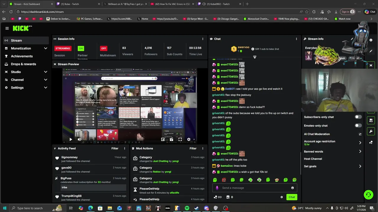Image resolution: width=378 pixels, height=212 pixels.
Task: Expand the Settings sidebar section
Action: [x=45, y=87]
